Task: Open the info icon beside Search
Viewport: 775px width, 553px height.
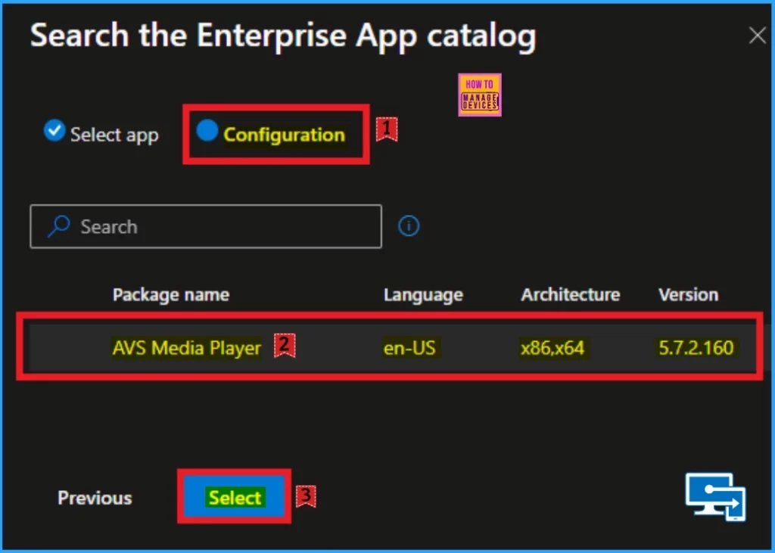Action: tap(409, 226)
